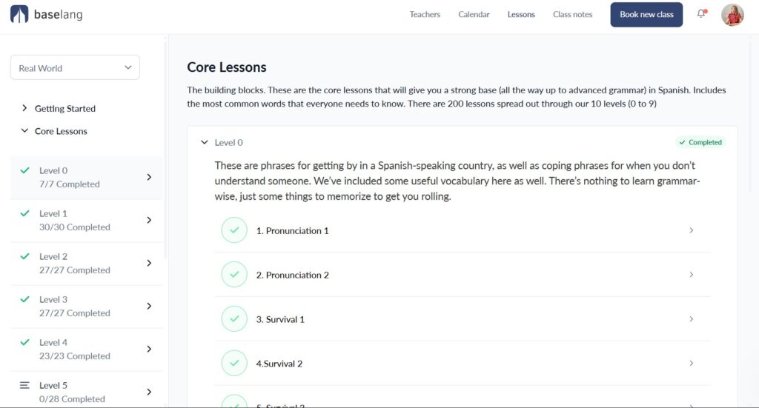Open the Class notes link
The height and width of the screenshot is (408, 759).
click(x=572, y=14)
